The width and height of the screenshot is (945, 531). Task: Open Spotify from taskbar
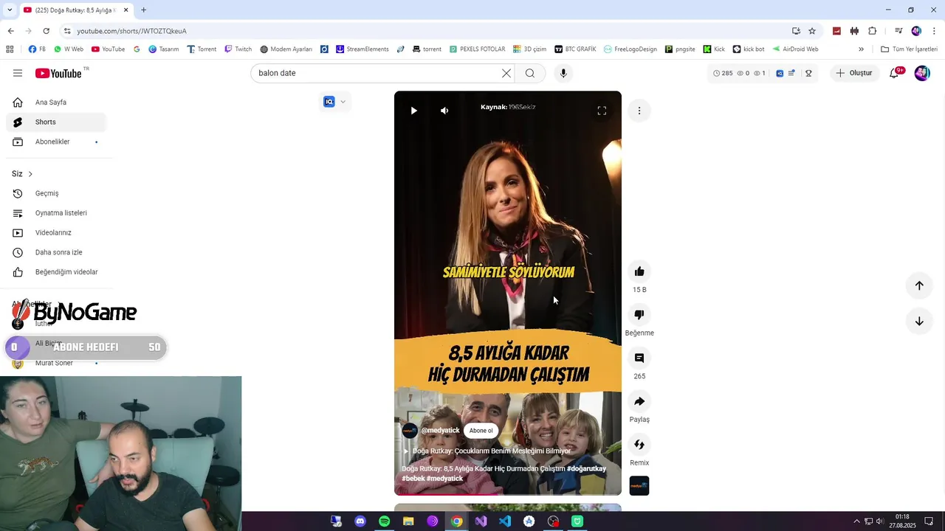click(x=384, y=521)
